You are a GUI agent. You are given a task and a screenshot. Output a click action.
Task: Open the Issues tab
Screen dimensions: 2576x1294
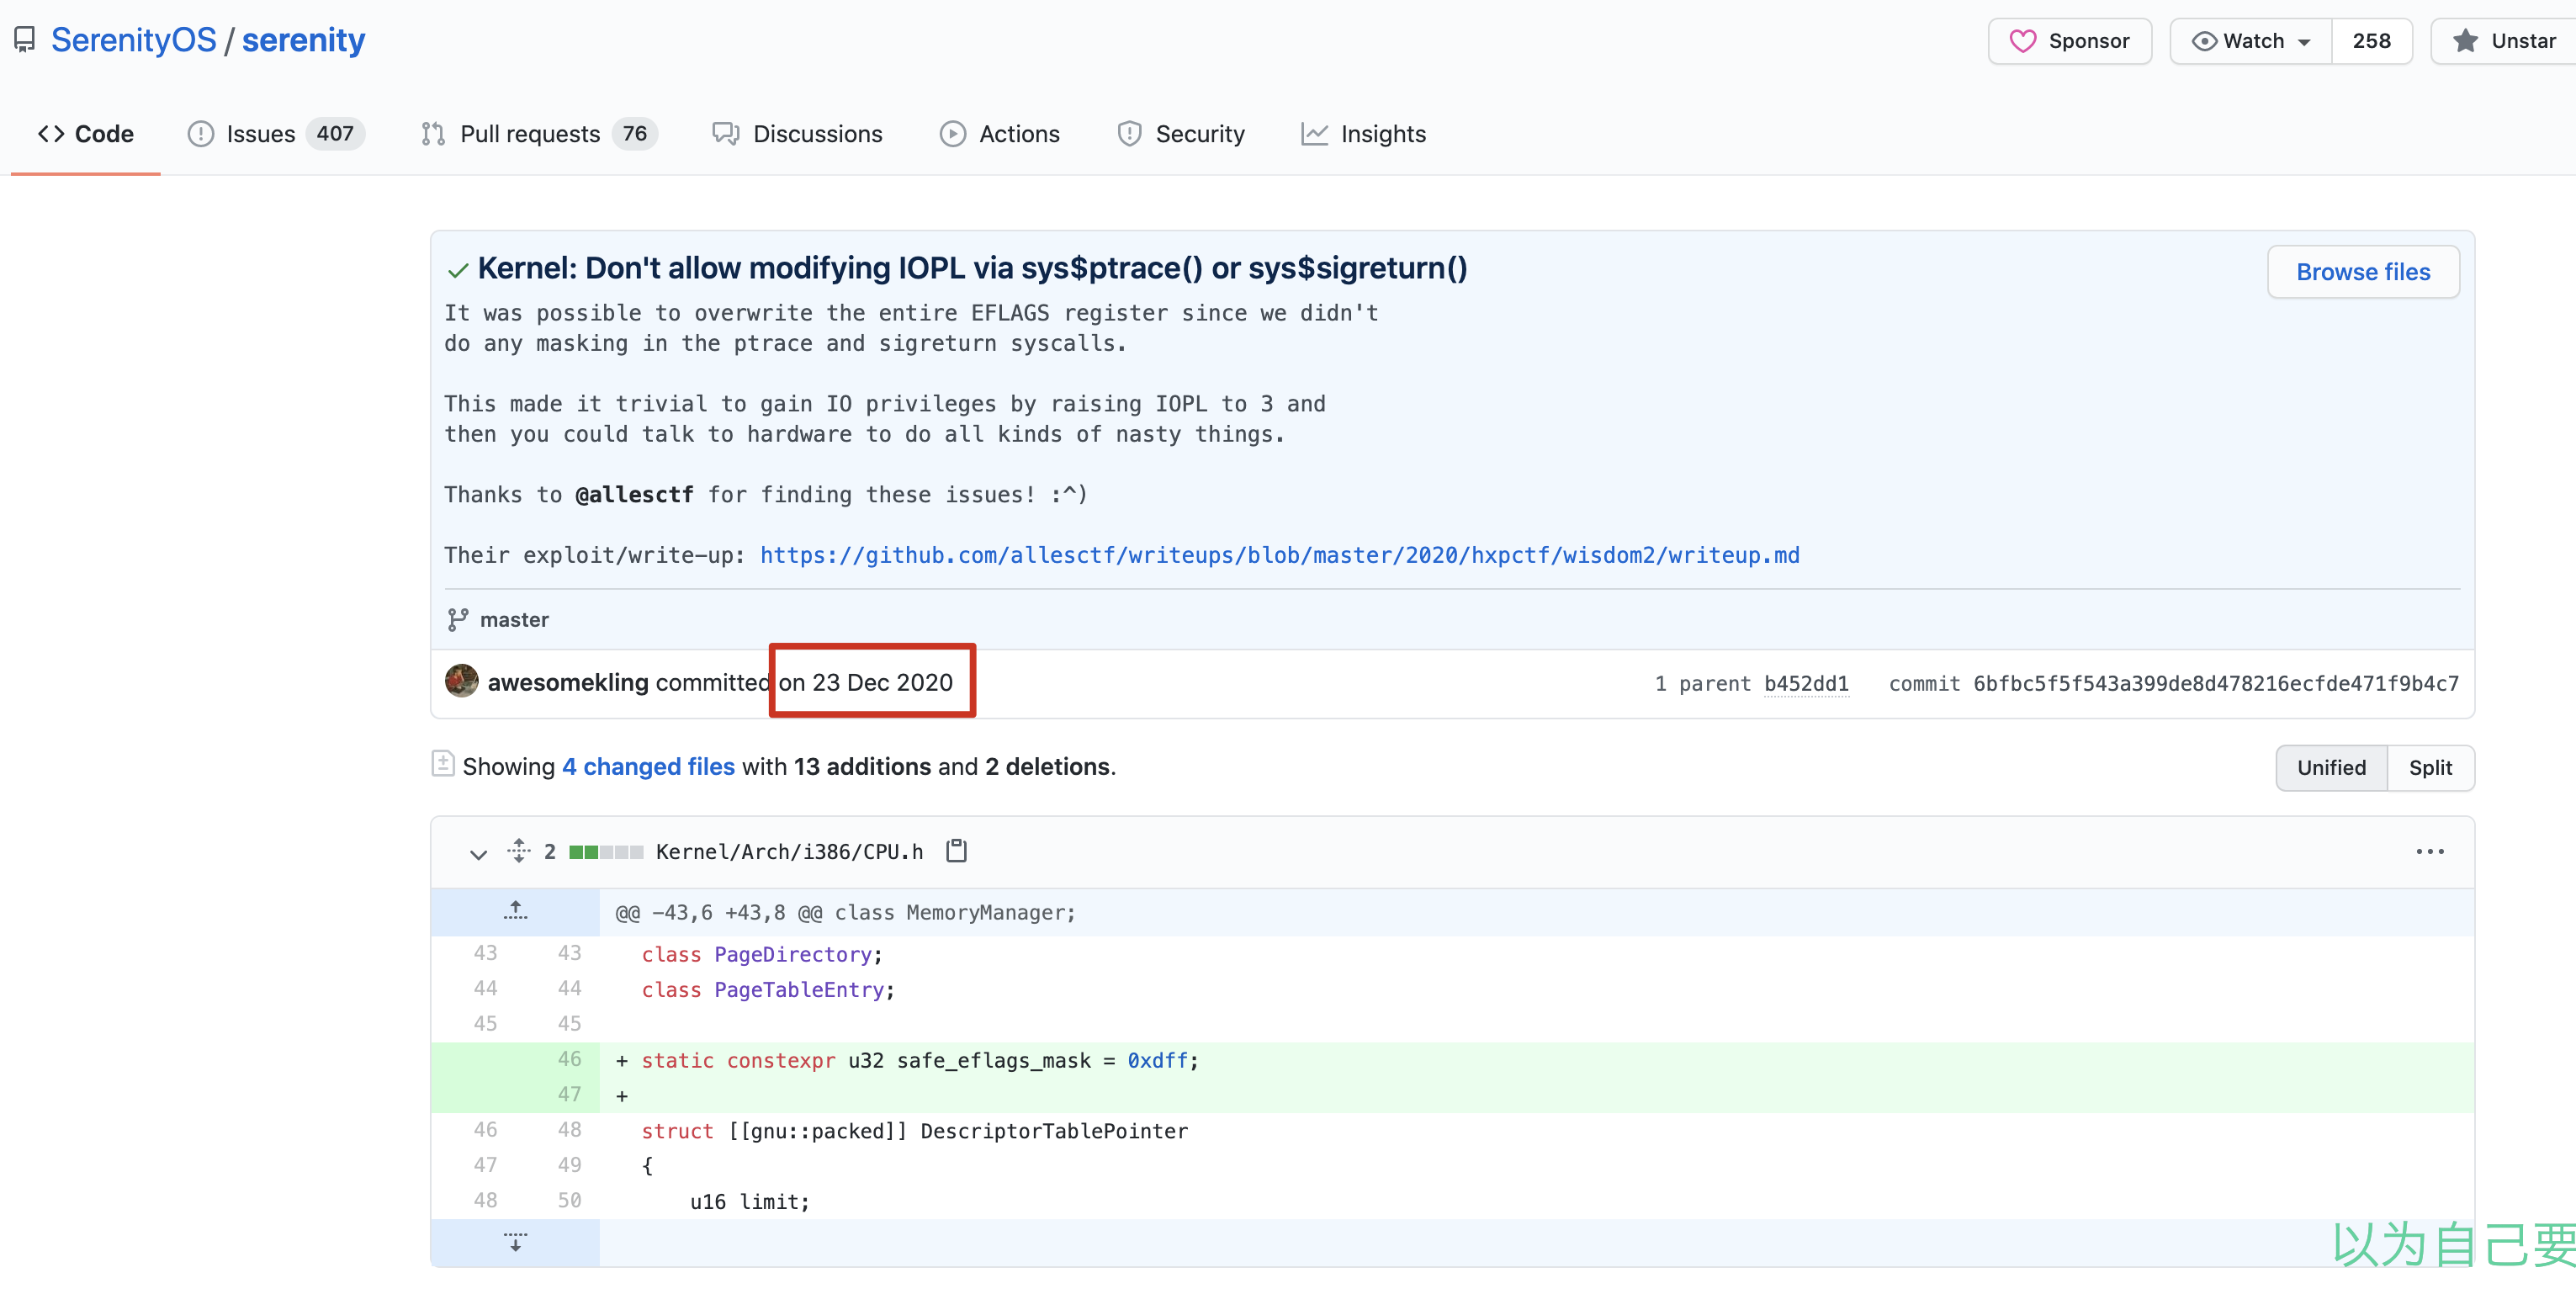(260, 134)
